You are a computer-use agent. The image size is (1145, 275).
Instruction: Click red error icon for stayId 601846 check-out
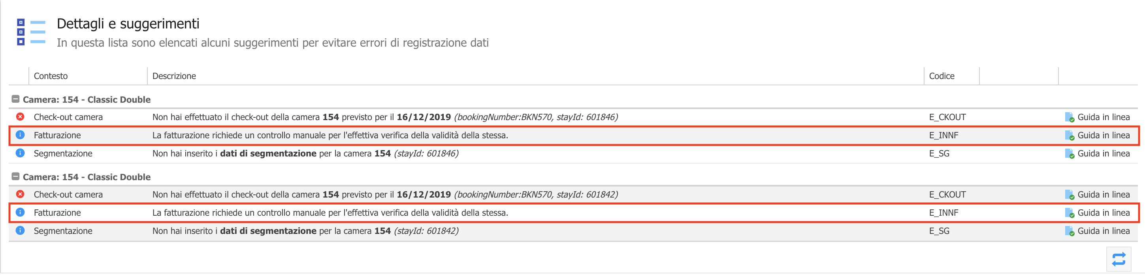(20, 117)
